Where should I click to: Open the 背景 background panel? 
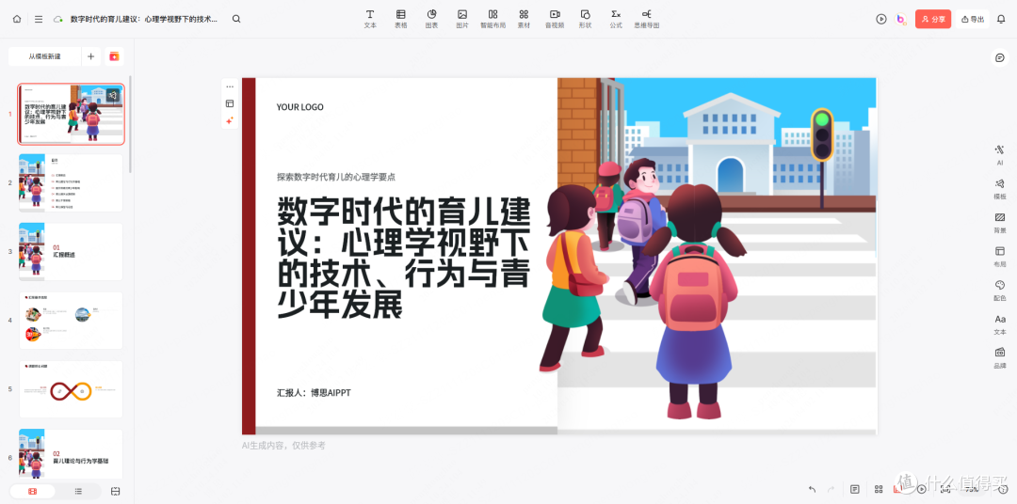(999, 222)
